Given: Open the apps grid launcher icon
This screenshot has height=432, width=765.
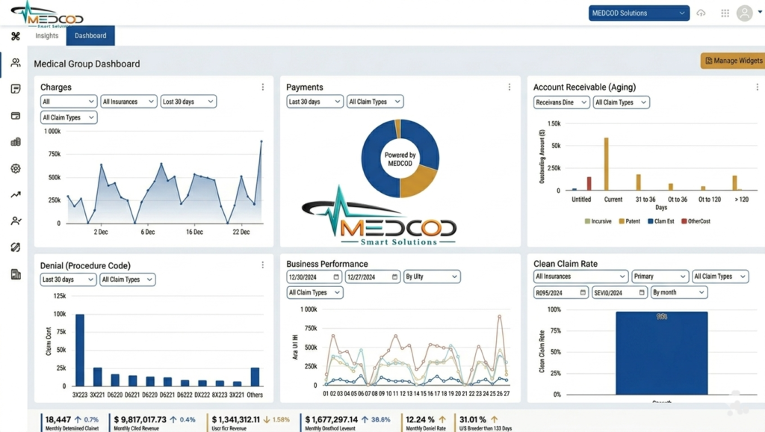Looking at the screenshot, I should (725, 13).
